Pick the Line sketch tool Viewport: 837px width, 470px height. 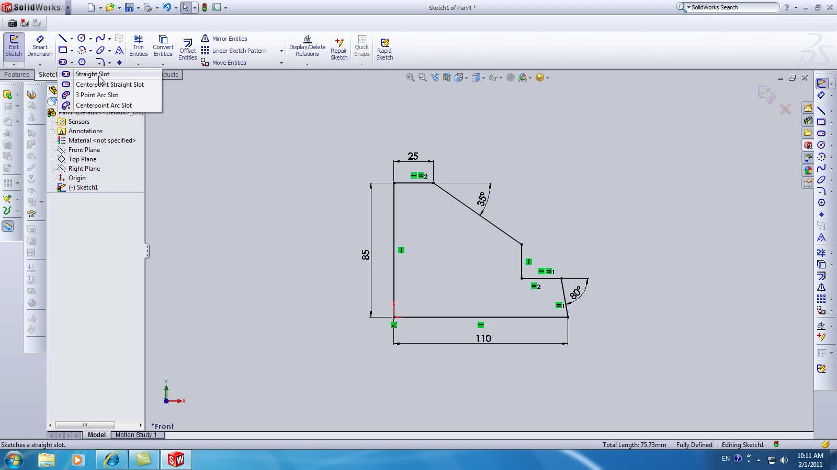62,38
